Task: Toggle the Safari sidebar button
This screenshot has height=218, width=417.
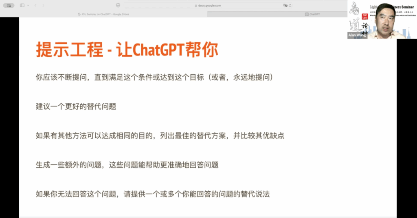Action: pyautogui.click(x=22, y=5)
